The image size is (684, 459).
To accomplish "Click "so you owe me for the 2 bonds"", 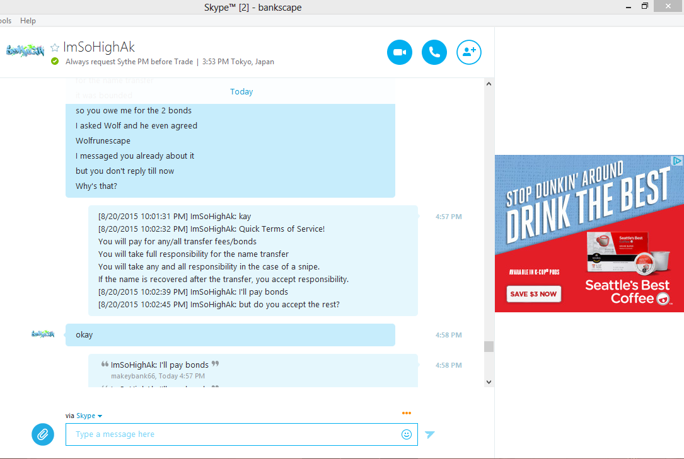I will click(134, 111).
